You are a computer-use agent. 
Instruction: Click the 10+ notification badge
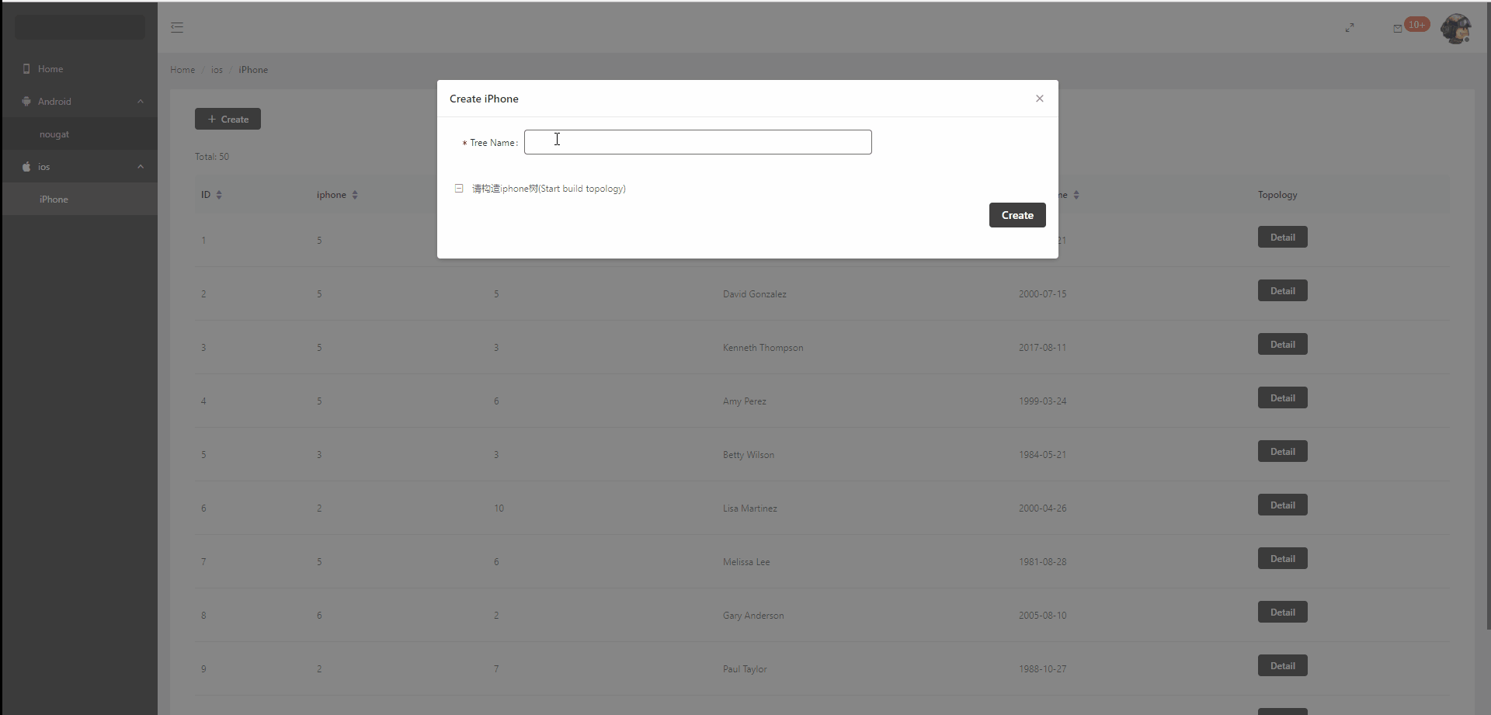click(1417, 25)
